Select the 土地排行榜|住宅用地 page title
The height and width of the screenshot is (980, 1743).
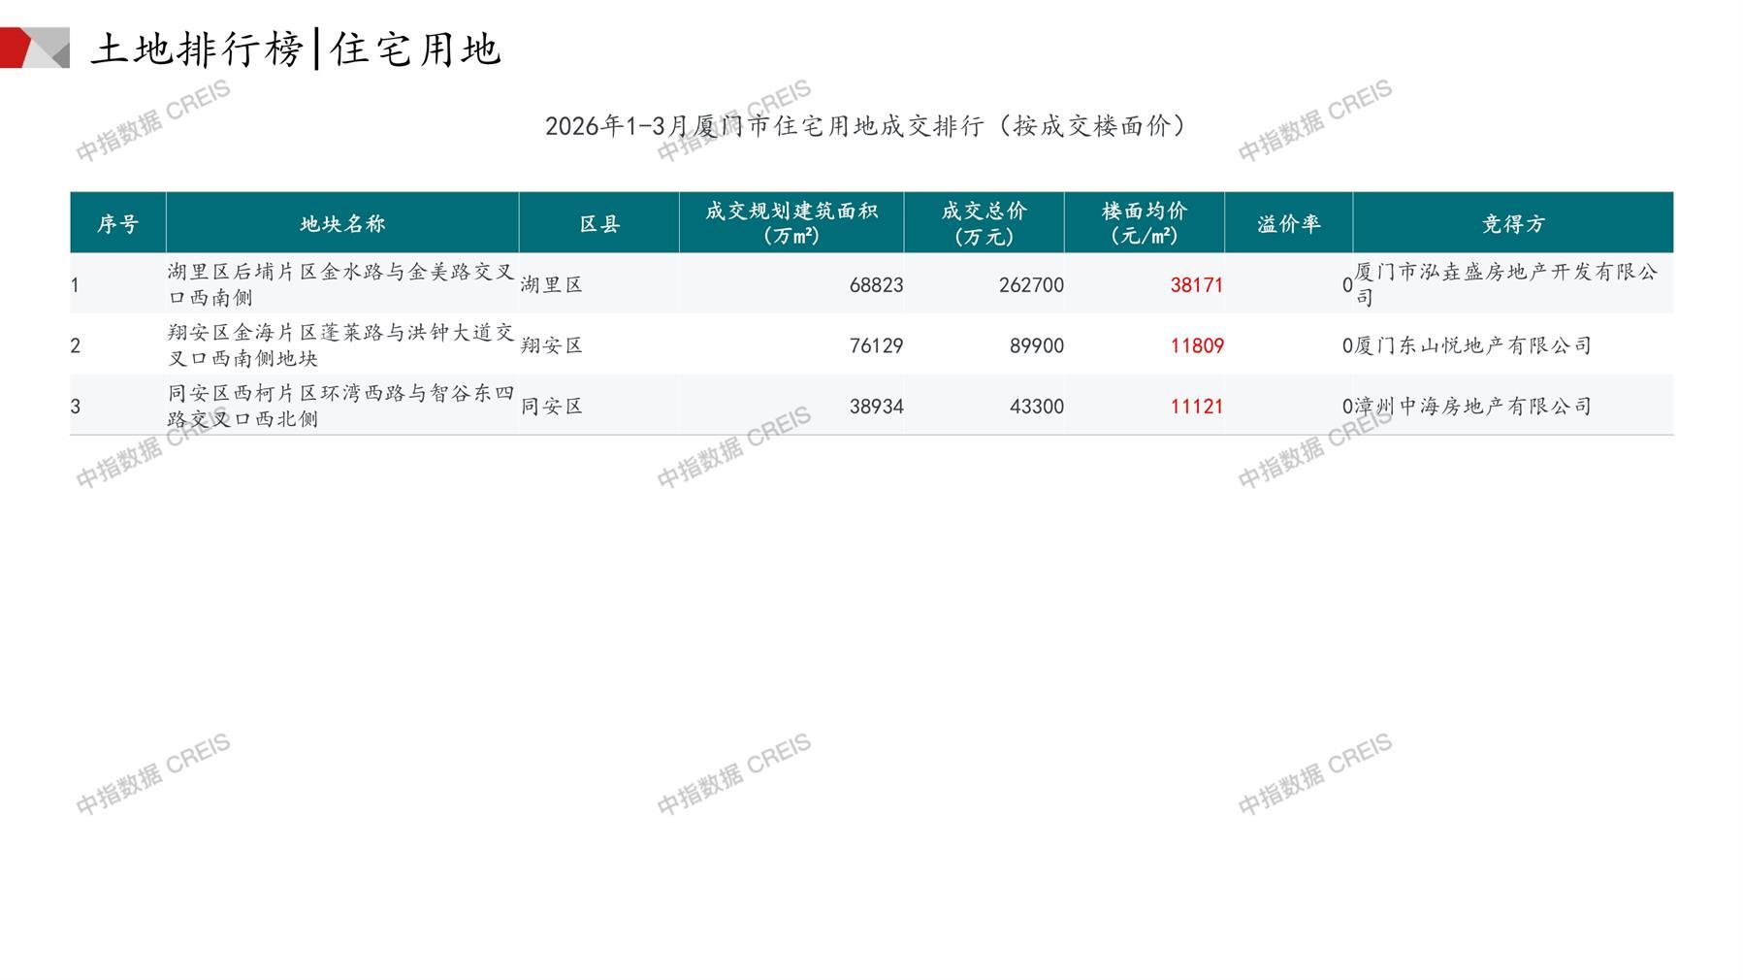point(295,49)
